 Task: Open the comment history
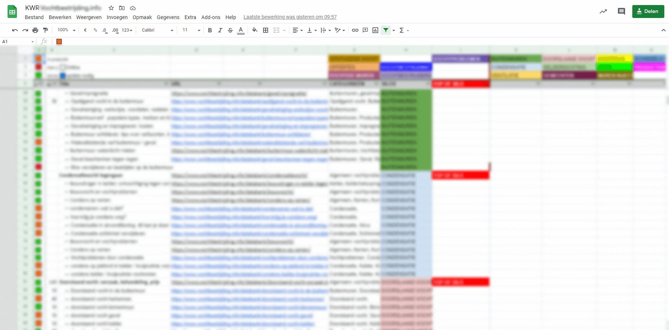click(x=621, y=12)
